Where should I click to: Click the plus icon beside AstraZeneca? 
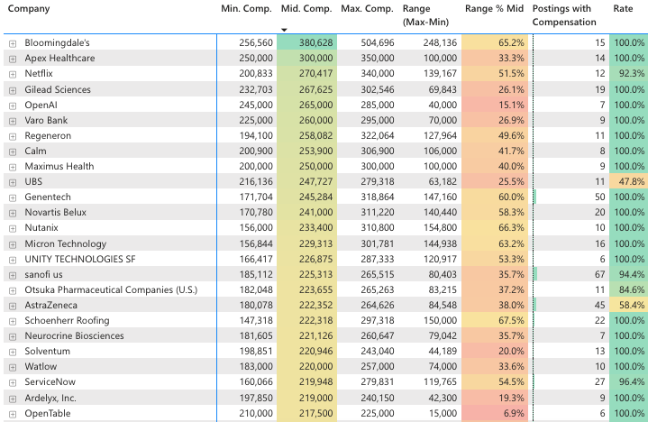tap(13, 306)
